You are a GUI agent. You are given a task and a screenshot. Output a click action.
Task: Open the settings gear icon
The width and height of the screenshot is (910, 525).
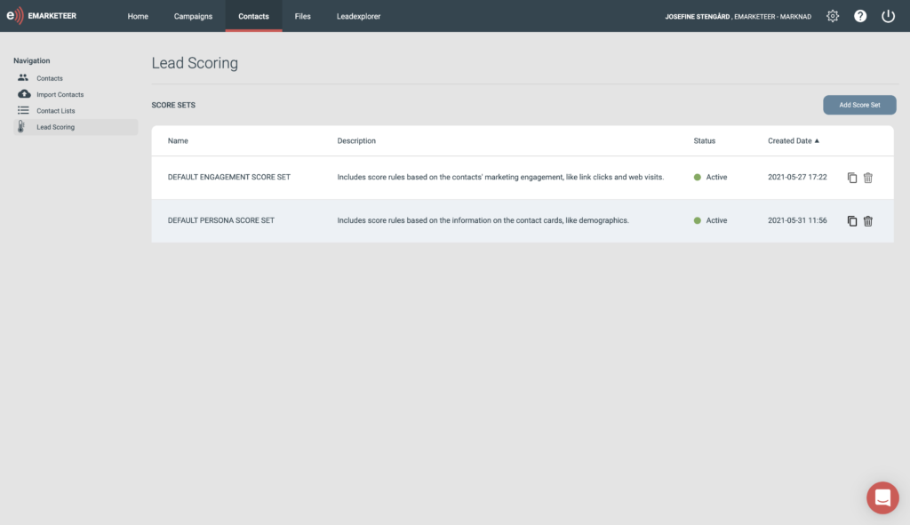click(x=832, y=16)
